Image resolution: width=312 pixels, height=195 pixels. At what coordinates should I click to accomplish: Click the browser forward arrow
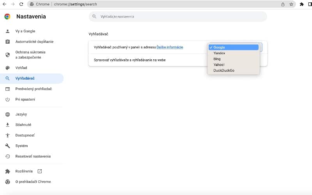13,4
